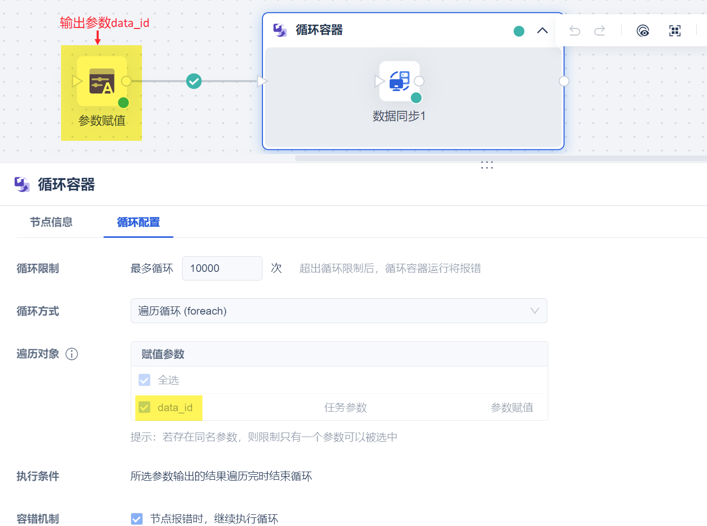Click the 超出循环限制后 hint text
This screenshot has height=526, width=707.
coord(390,268)
